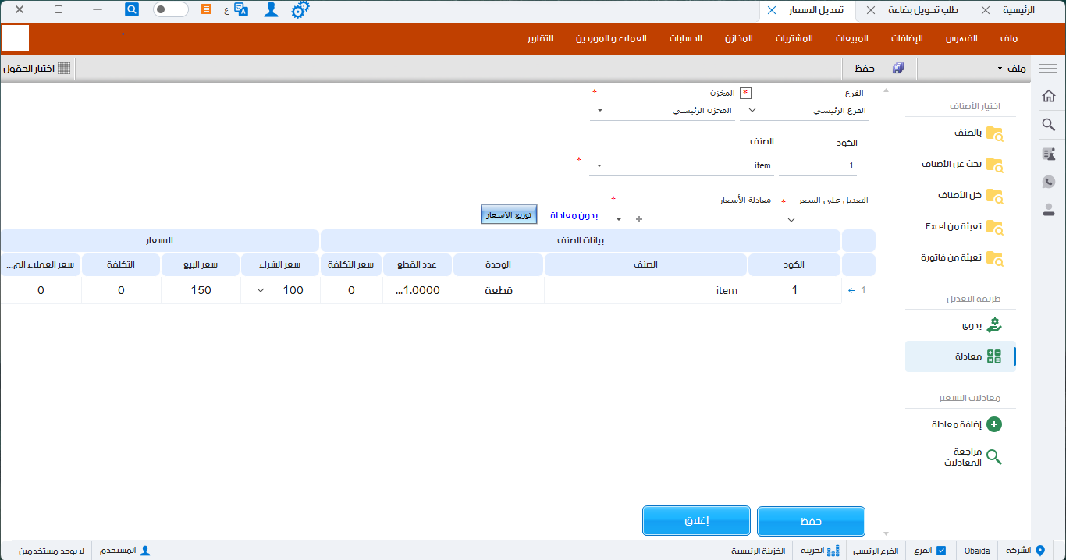This screenshot has width=1066, height=560.
Task: Open the الفرع الرئيسي branch dropdown
Action: point(752,111)
